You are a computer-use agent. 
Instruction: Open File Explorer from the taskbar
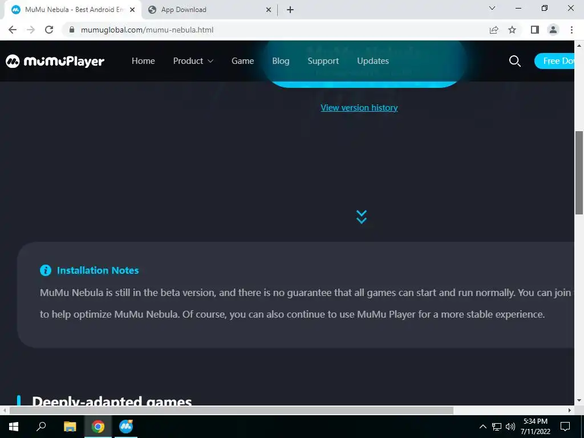click(x=70, y=427)
